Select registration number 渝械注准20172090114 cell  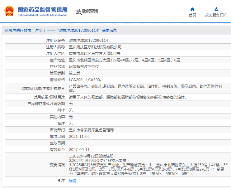(88, 41)
